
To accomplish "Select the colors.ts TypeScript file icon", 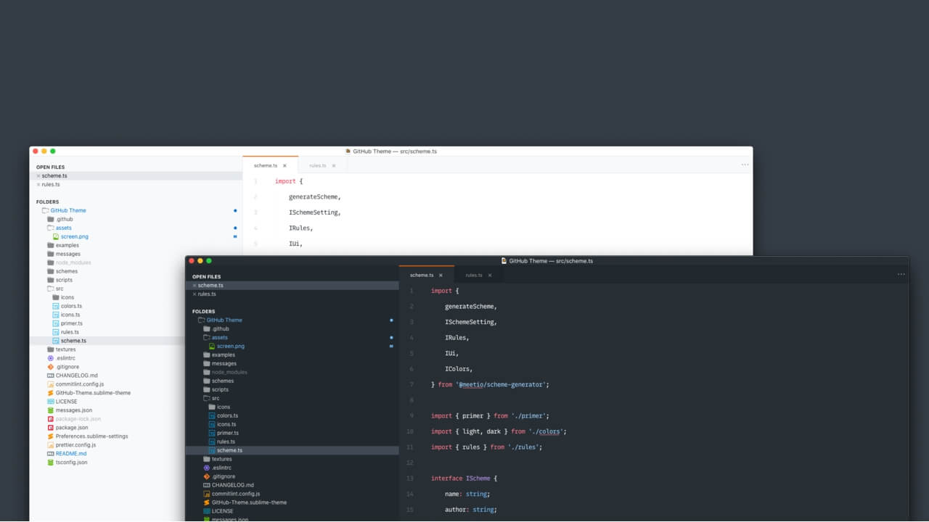I will pos(211,415).
